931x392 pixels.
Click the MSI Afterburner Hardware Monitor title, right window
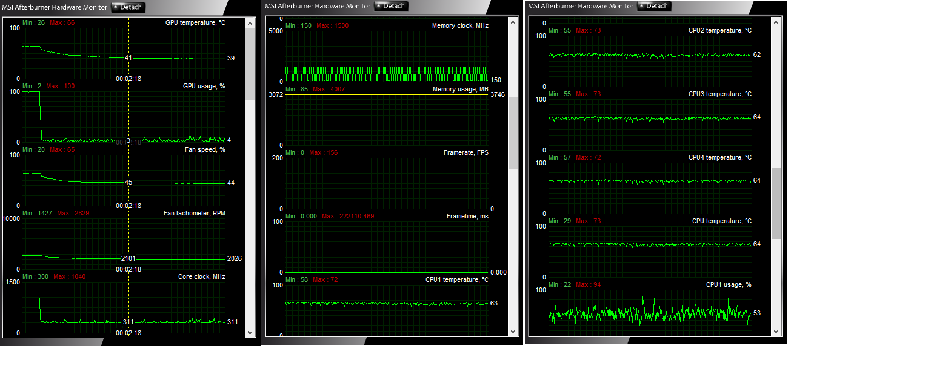pyautogui.click(x=581, y=6)
